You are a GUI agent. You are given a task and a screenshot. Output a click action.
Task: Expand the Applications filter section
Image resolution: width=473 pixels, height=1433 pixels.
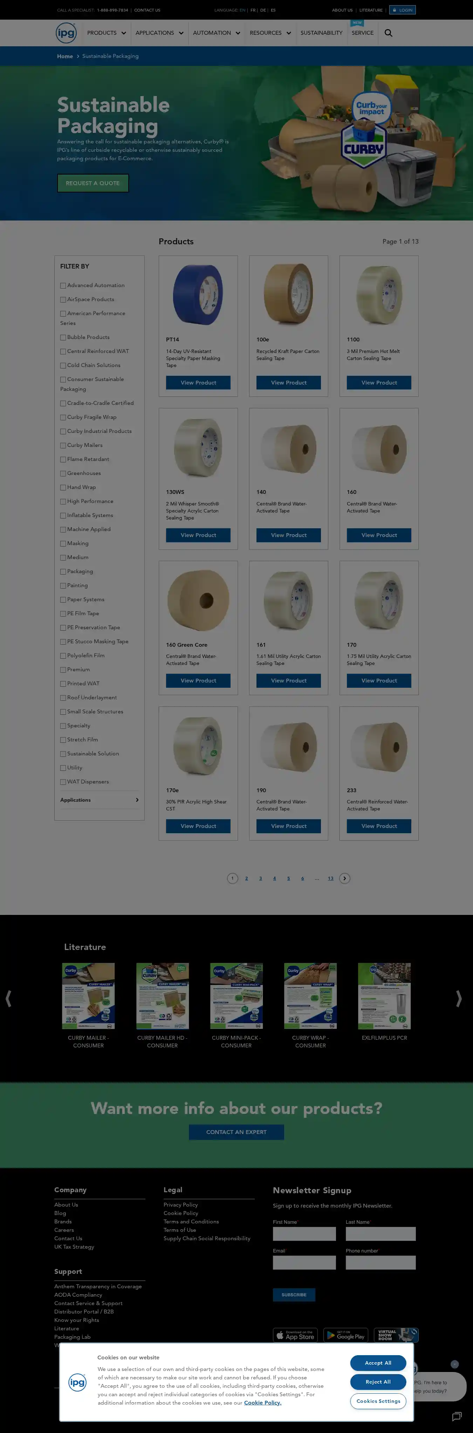[100, 800]
